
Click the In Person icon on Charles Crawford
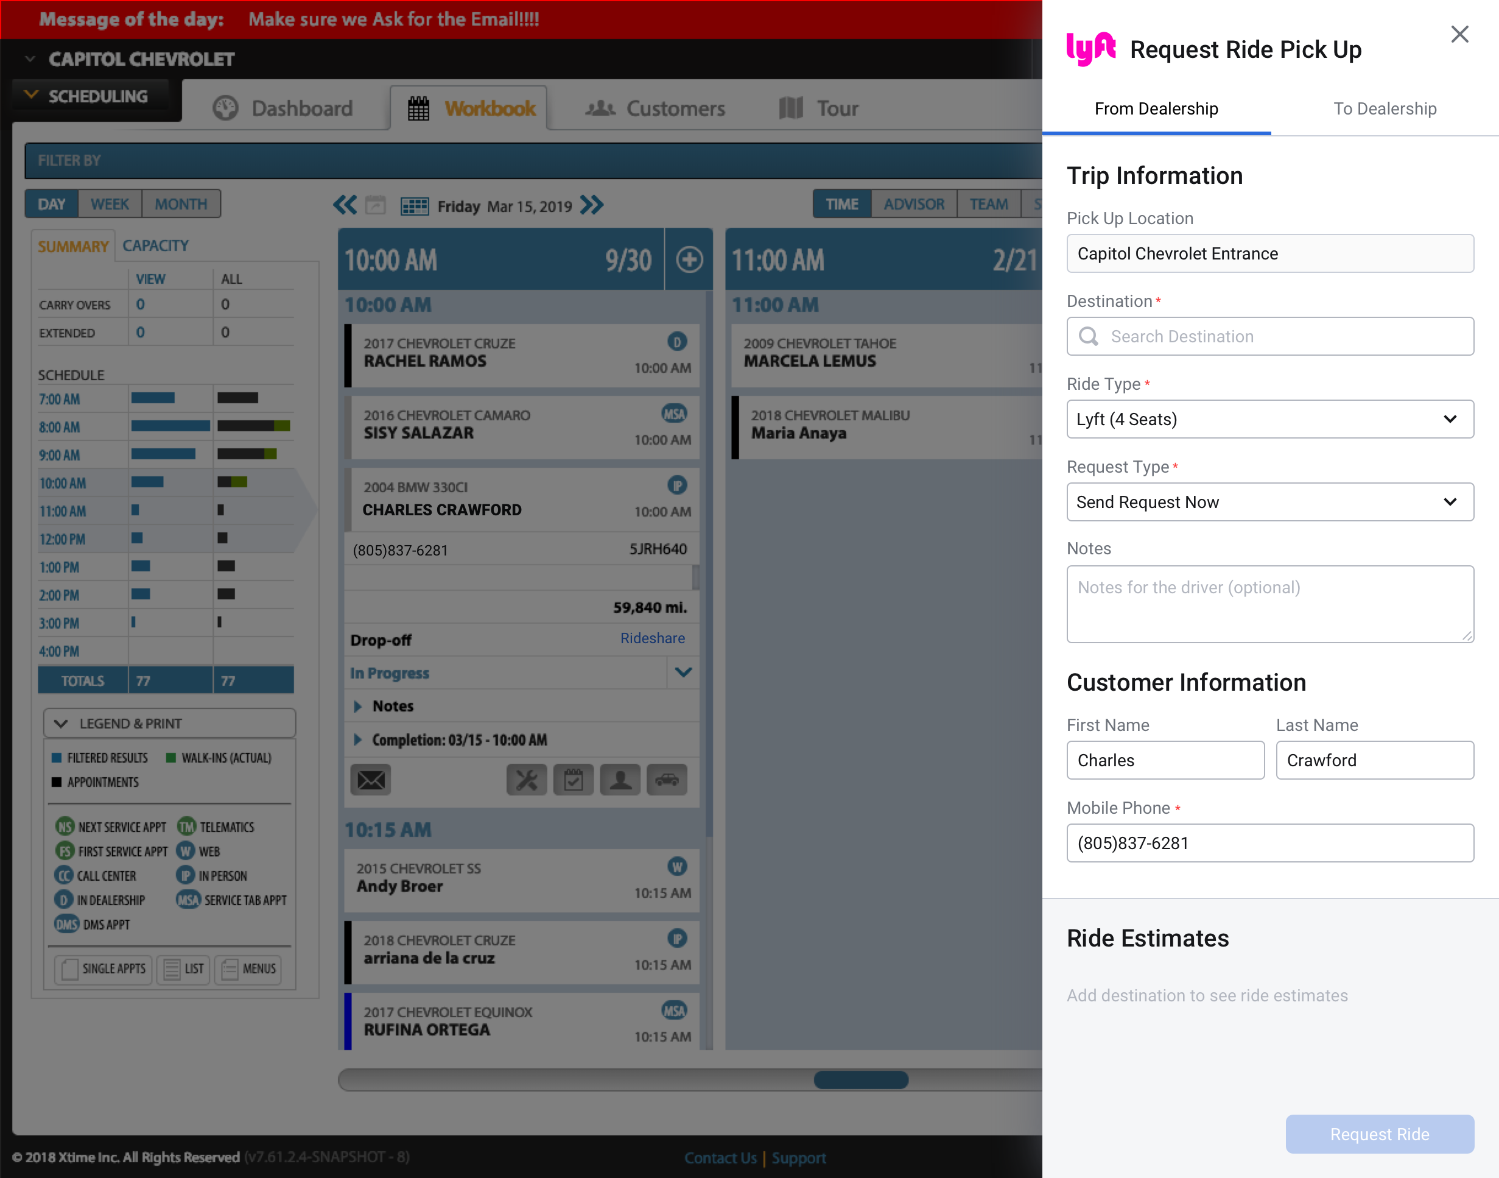[677, 485]
